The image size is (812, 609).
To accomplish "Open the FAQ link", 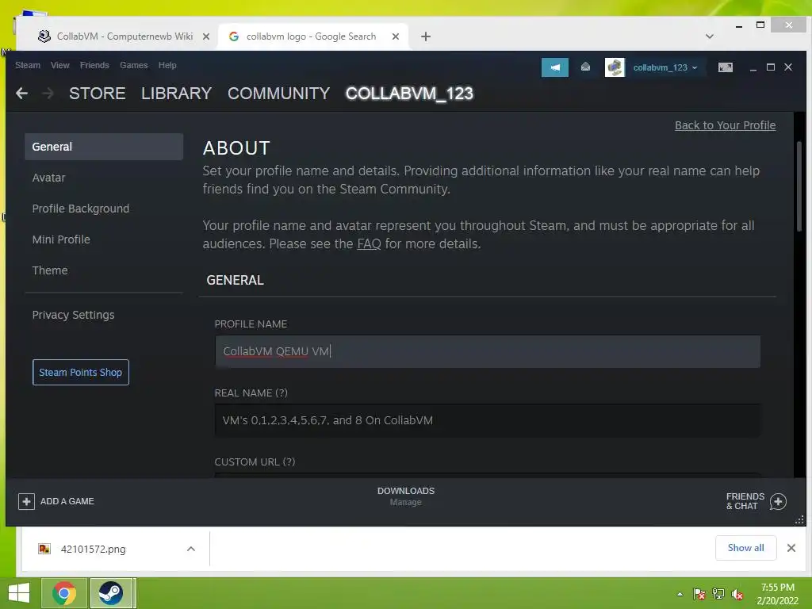I will 369,244.
